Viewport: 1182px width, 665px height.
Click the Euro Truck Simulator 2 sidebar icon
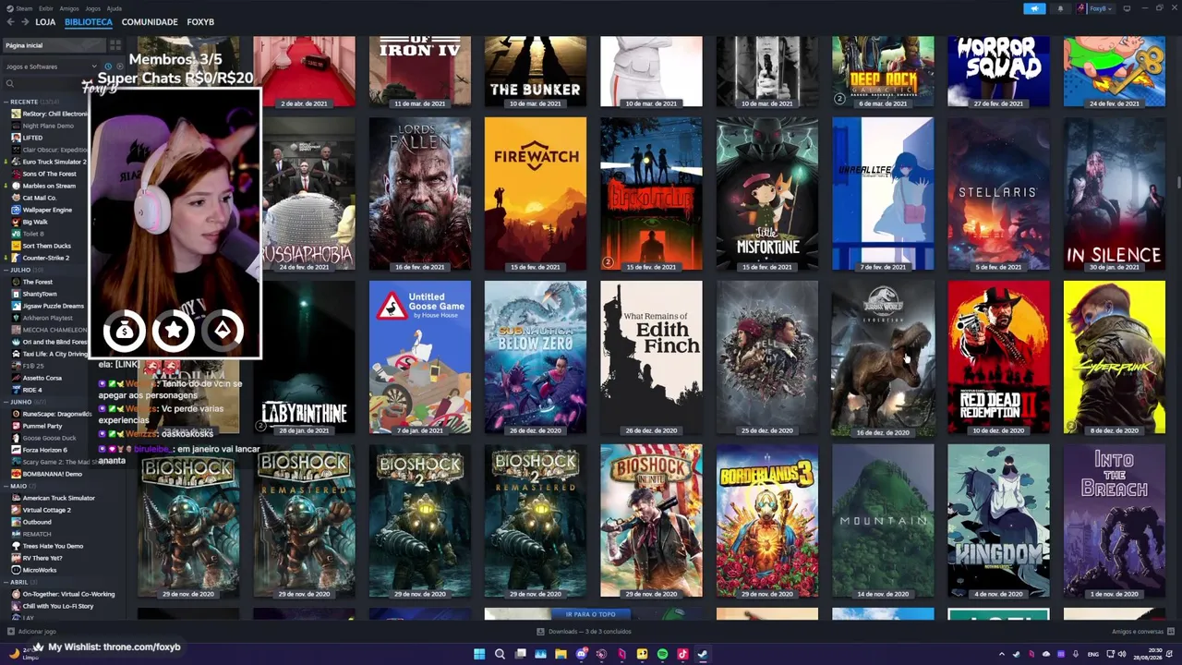point(16,162)
